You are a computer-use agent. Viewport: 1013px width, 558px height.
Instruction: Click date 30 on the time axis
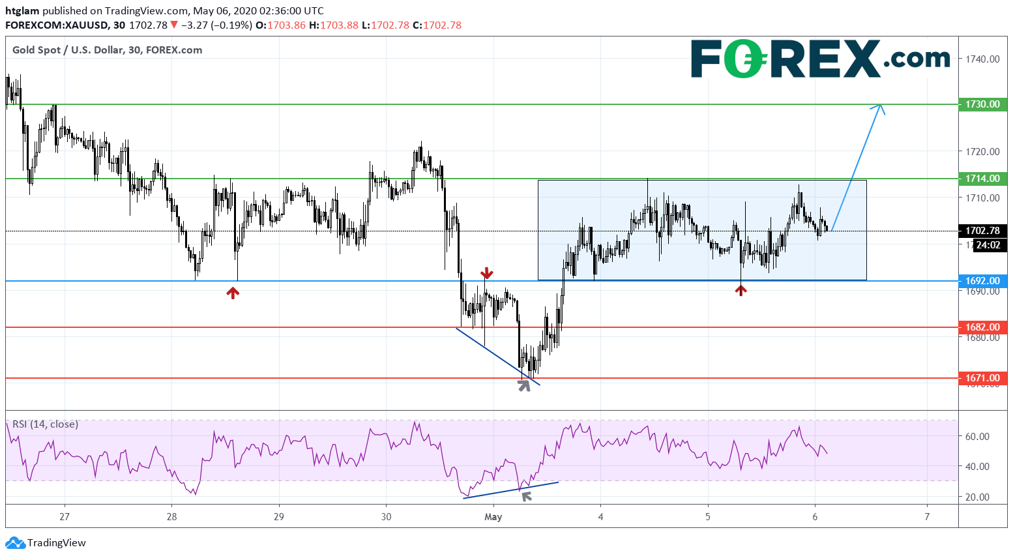tap(386, 517)
